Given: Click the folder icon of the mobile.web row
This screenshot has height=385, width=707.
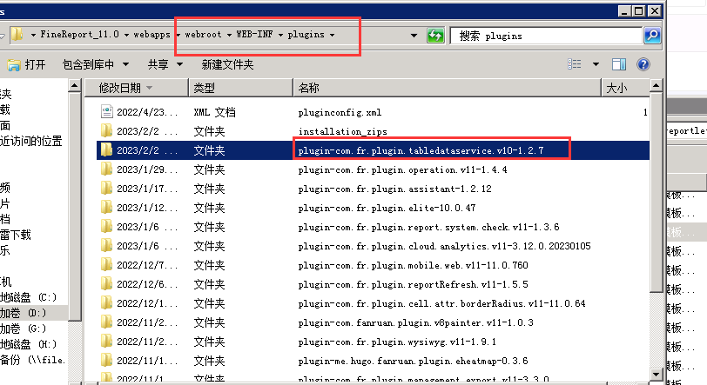Looking at the screenshot, I should 106,265.
